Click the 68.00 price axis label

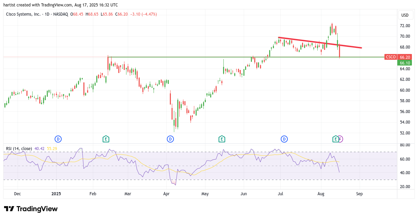405,47
